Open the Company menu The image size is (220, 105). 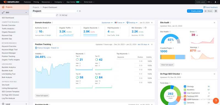point(59,2)
